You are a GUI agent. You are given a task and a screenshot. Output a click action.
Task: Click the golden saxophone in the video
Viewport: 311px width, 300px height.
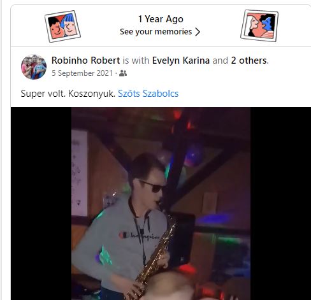point(153,255)
